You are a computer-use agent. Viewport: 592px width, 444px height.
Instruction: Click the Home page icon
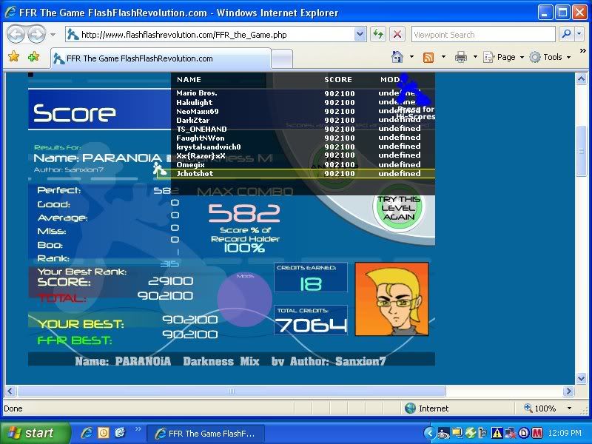(x=397, y=57)
